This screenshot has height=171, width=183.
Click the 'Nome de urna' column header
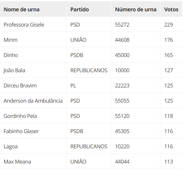21,9
